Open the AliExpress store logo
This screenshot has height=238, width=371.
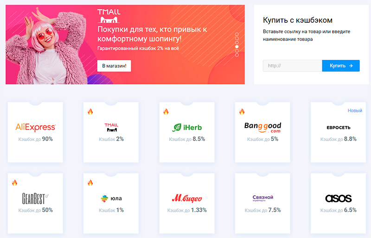click(x=36, y=127)
